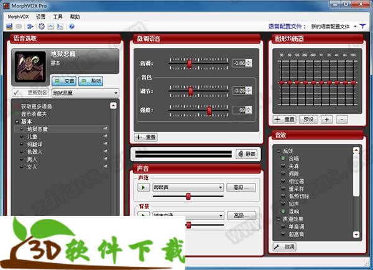Toggle the 变音 morph button
This screenshot has height=270, width=373.
(64, 81)
